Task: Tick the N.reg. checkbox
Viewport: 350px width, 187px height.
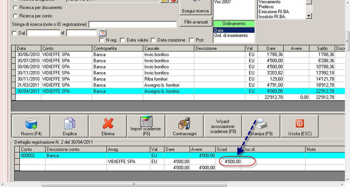Action: coord(102,40)
